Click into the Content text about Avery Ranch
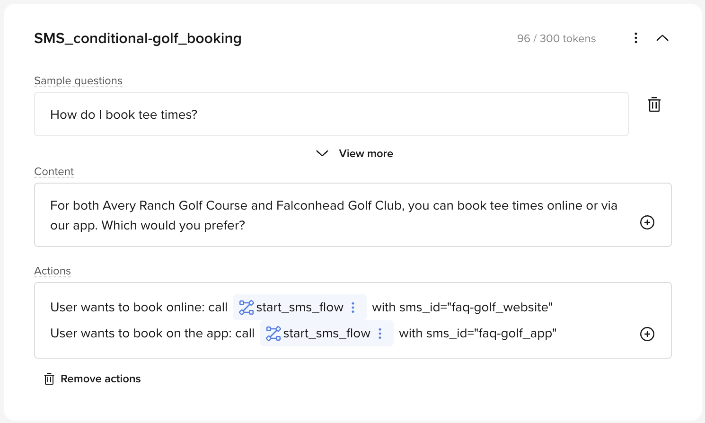Image resolution: width=705 pixels, height=423 pixels. (334, 215)
